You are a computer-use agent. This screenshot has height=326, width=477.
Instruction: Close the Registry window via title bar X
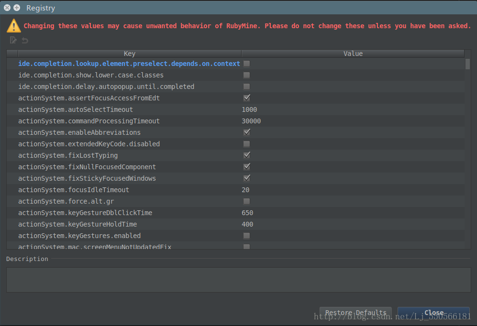click(x=7, y=8)
